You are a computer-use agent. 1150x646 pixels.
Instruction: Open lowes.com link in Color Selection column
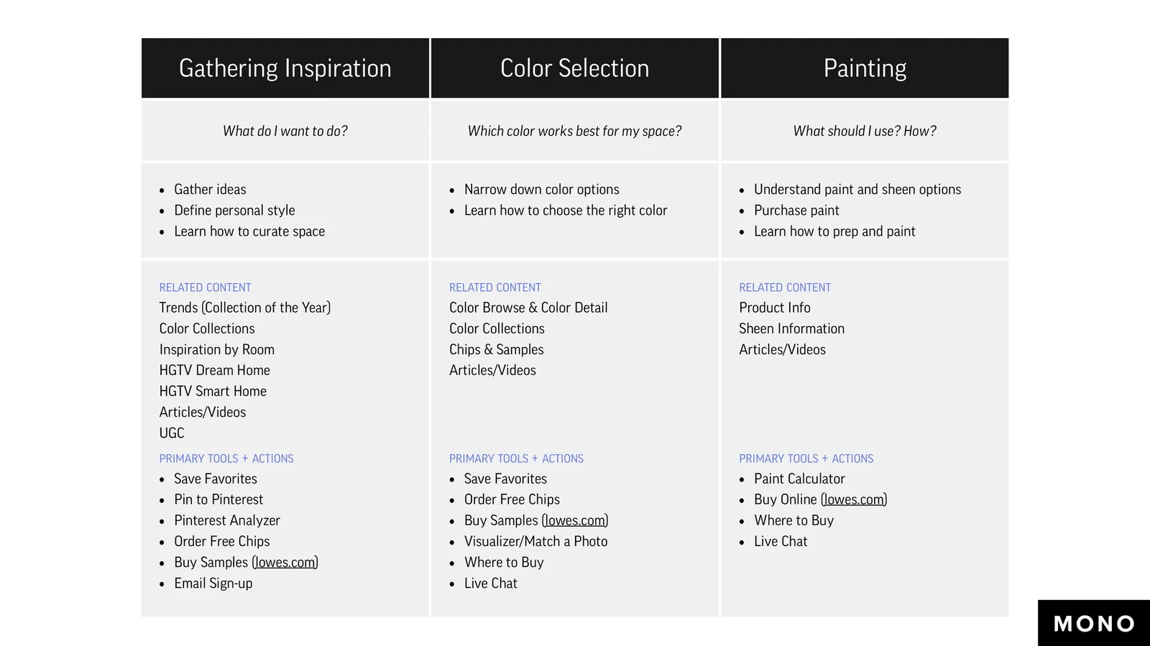pyautogui.click(x=575, y=520)
